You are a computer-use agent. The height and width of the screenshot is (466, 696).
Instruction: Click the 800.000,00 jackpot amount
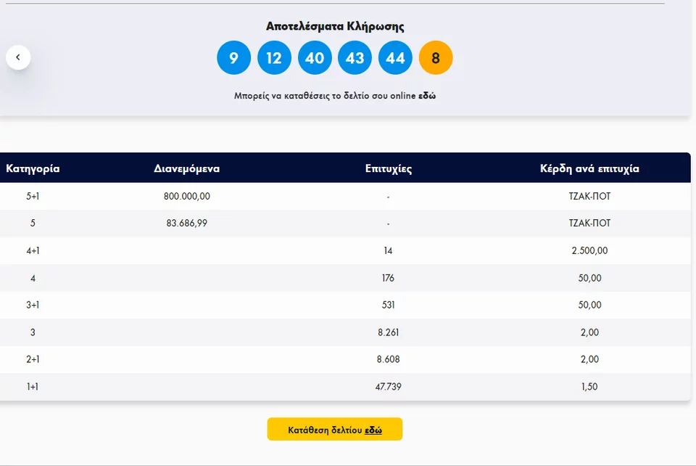(x=187, y=197)
